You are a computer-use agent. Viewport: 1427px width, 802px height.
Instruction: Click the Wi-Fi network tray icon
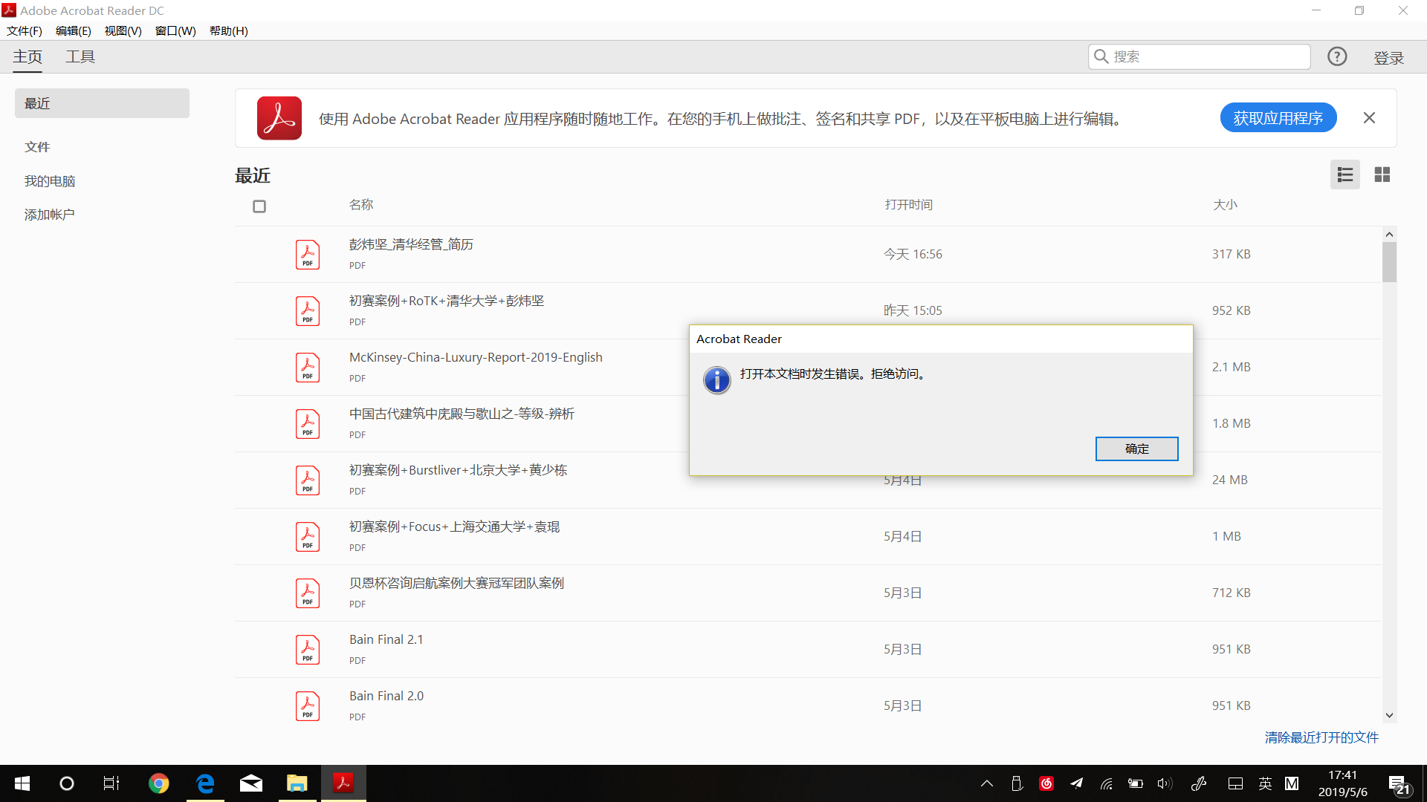(x=1107, y=783)
